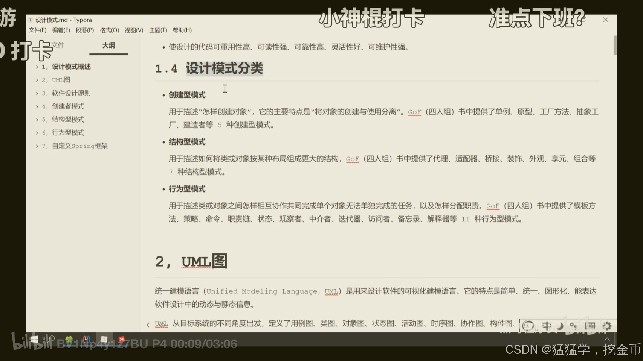Expand the 自定义Spring框架 outline chevron
The height and width of the screenshot is (361, 643).
pyautogui.click(x=37, y=146)
